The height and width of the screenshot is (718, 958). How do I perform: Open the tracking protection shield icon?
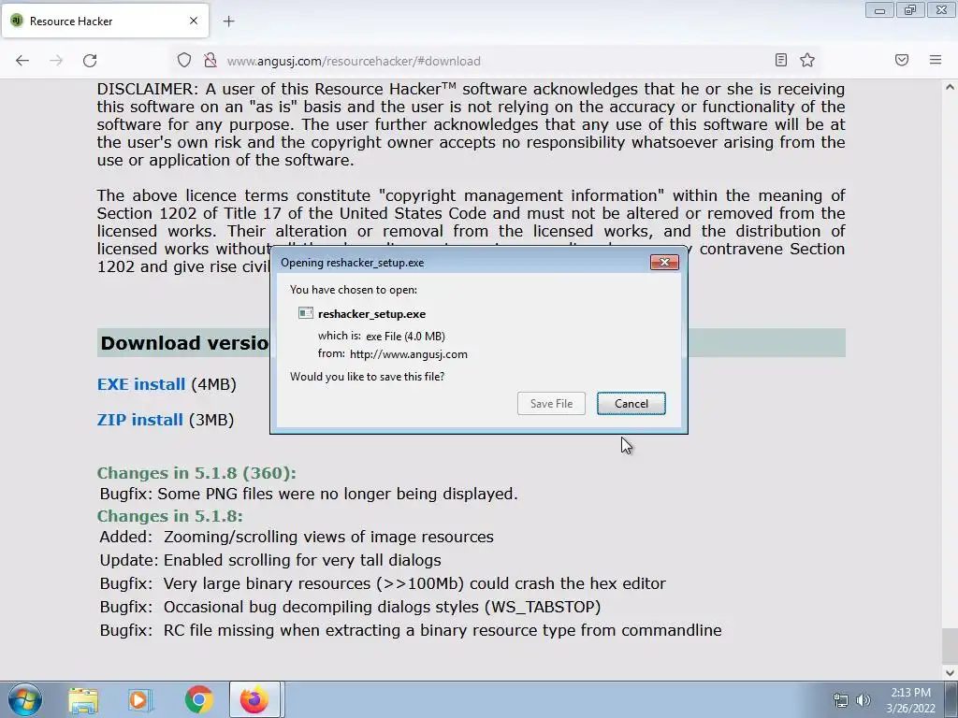[x=184, y=61]
